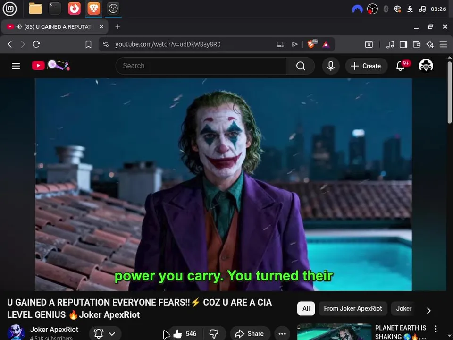Viewport: 453px width, 340px height.
Task: Switch to the Brave browser panel icon
Action: click(x=93, y=8)
